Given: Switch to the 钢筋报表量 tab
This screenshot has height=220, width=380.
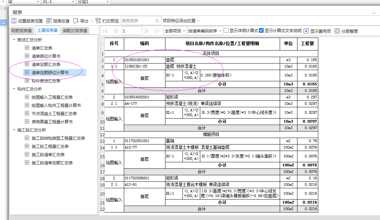Looking at the screenshot, I should click(21, 30).
